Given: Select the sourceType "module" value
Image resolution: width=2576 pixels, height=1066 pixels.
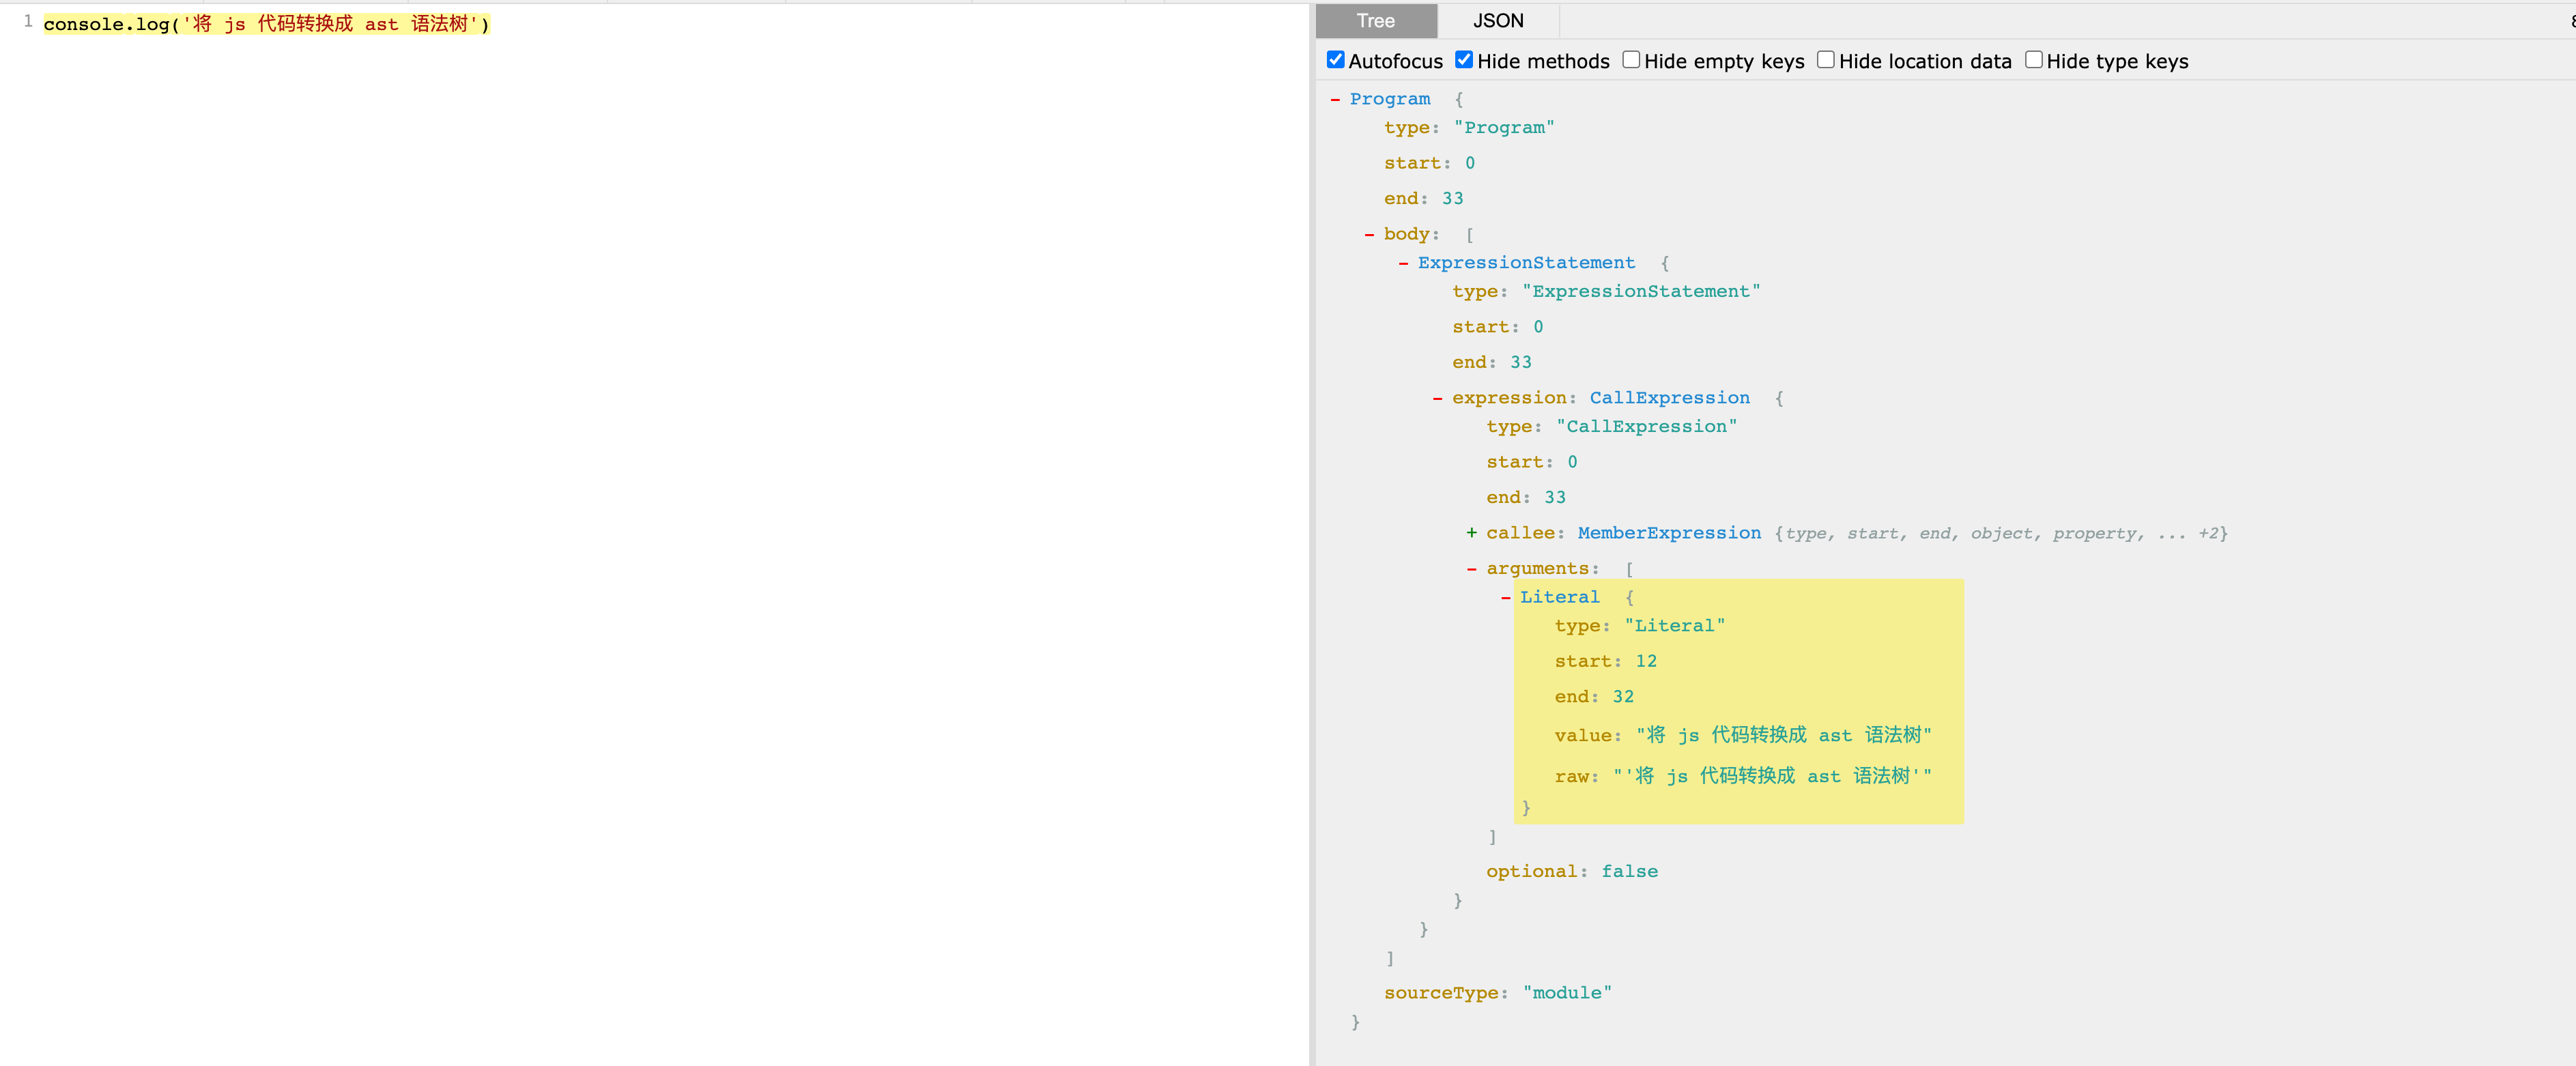Looking at the screenshot, I should tap(1567, 992).
